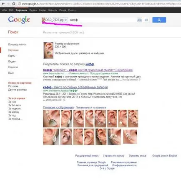Click inside the search text field

(102, 20)
